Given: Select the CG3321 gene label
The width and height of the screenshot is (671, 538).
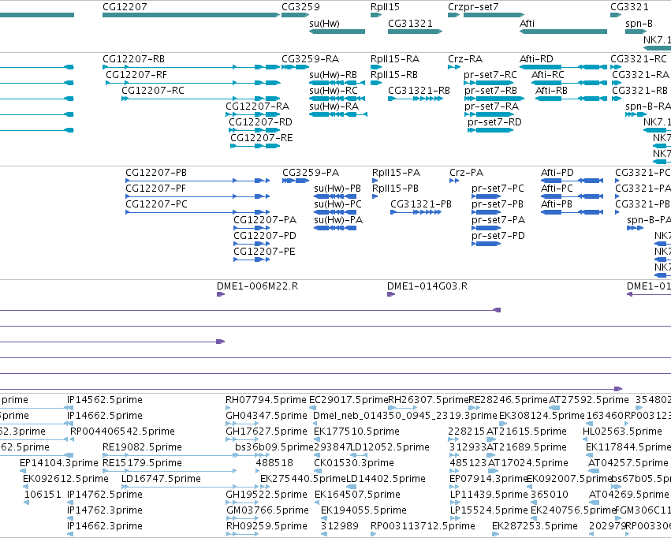Looking at the screenshot, I should pyautogui.click(x=629, y=7).
